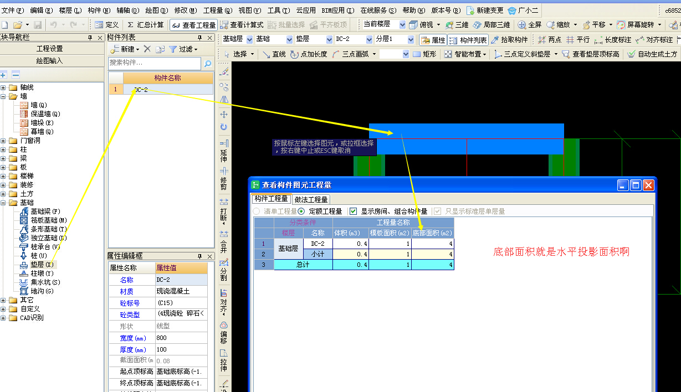Click the 底部面积(m2) column header
The image size is (681, 392).
coord(433,233)
